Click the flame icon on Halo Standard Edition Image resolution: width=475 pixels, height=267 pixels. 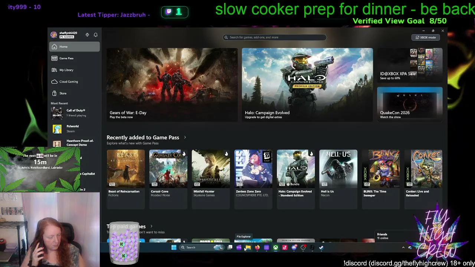(x=311, y=154)
